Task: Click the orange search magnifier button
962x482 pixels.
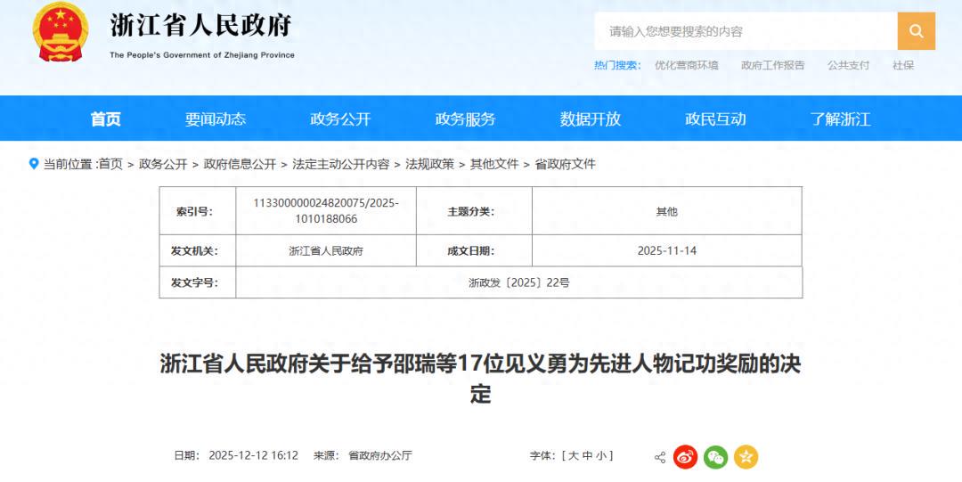Action: (916, 31)
